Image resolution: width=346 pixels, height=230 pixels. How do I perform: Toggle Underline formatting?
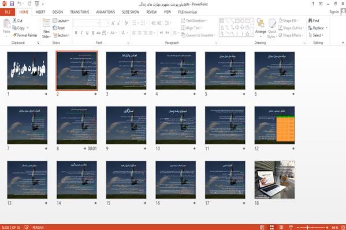click(x=87, y=33)
